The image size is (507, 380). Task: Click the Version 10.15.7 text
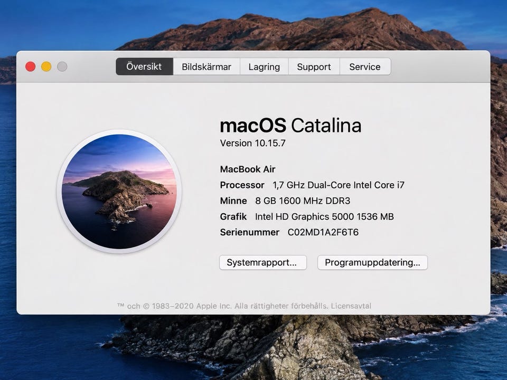pos(252,143)
